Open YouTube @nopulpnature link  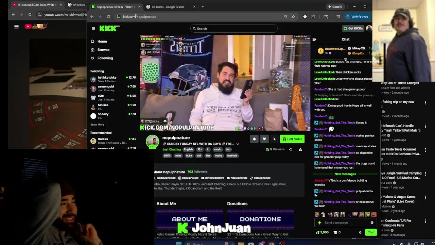tap(213, 178)
